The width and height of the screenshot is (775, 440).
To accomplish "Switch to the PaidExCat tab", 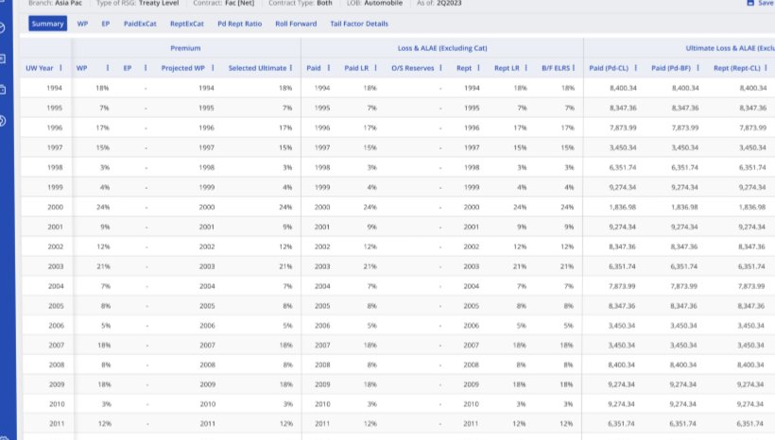I will pyautogui.click(x=140, y=24).
